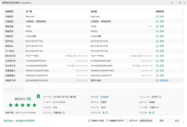The width and height of the screenshot is (187, 127).
Task: Uncheck the 隐藏整机序列号 checkbox
Action: click(x=107, y=120)
